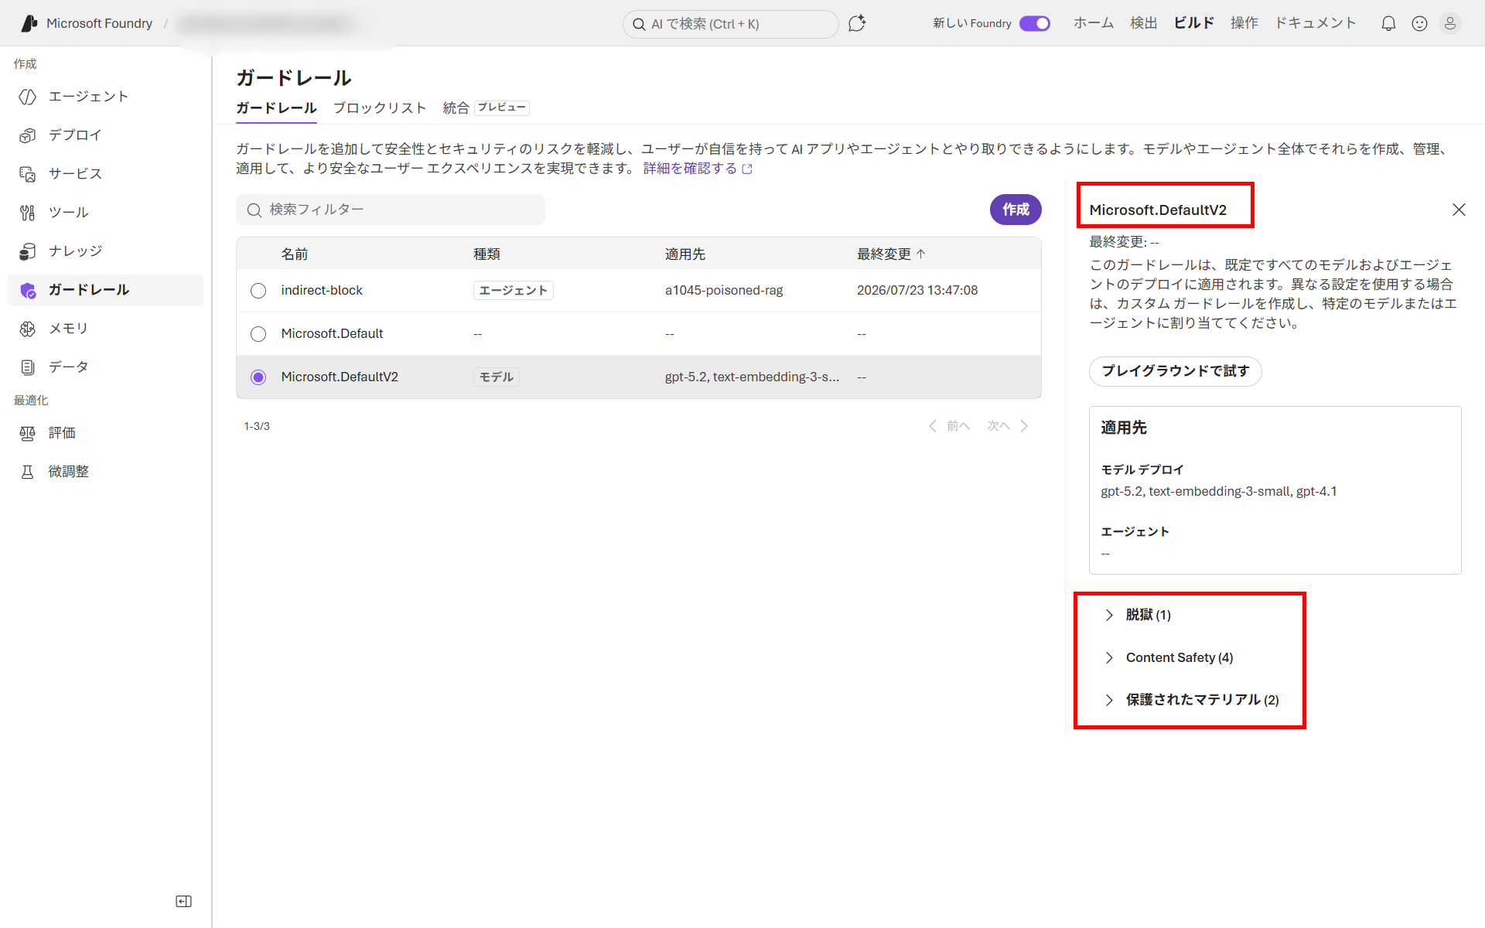Click the indirect-block guardrail name
Viewport: 1485px width, 928px height.
pyautogui.click(x=322, y=291)
